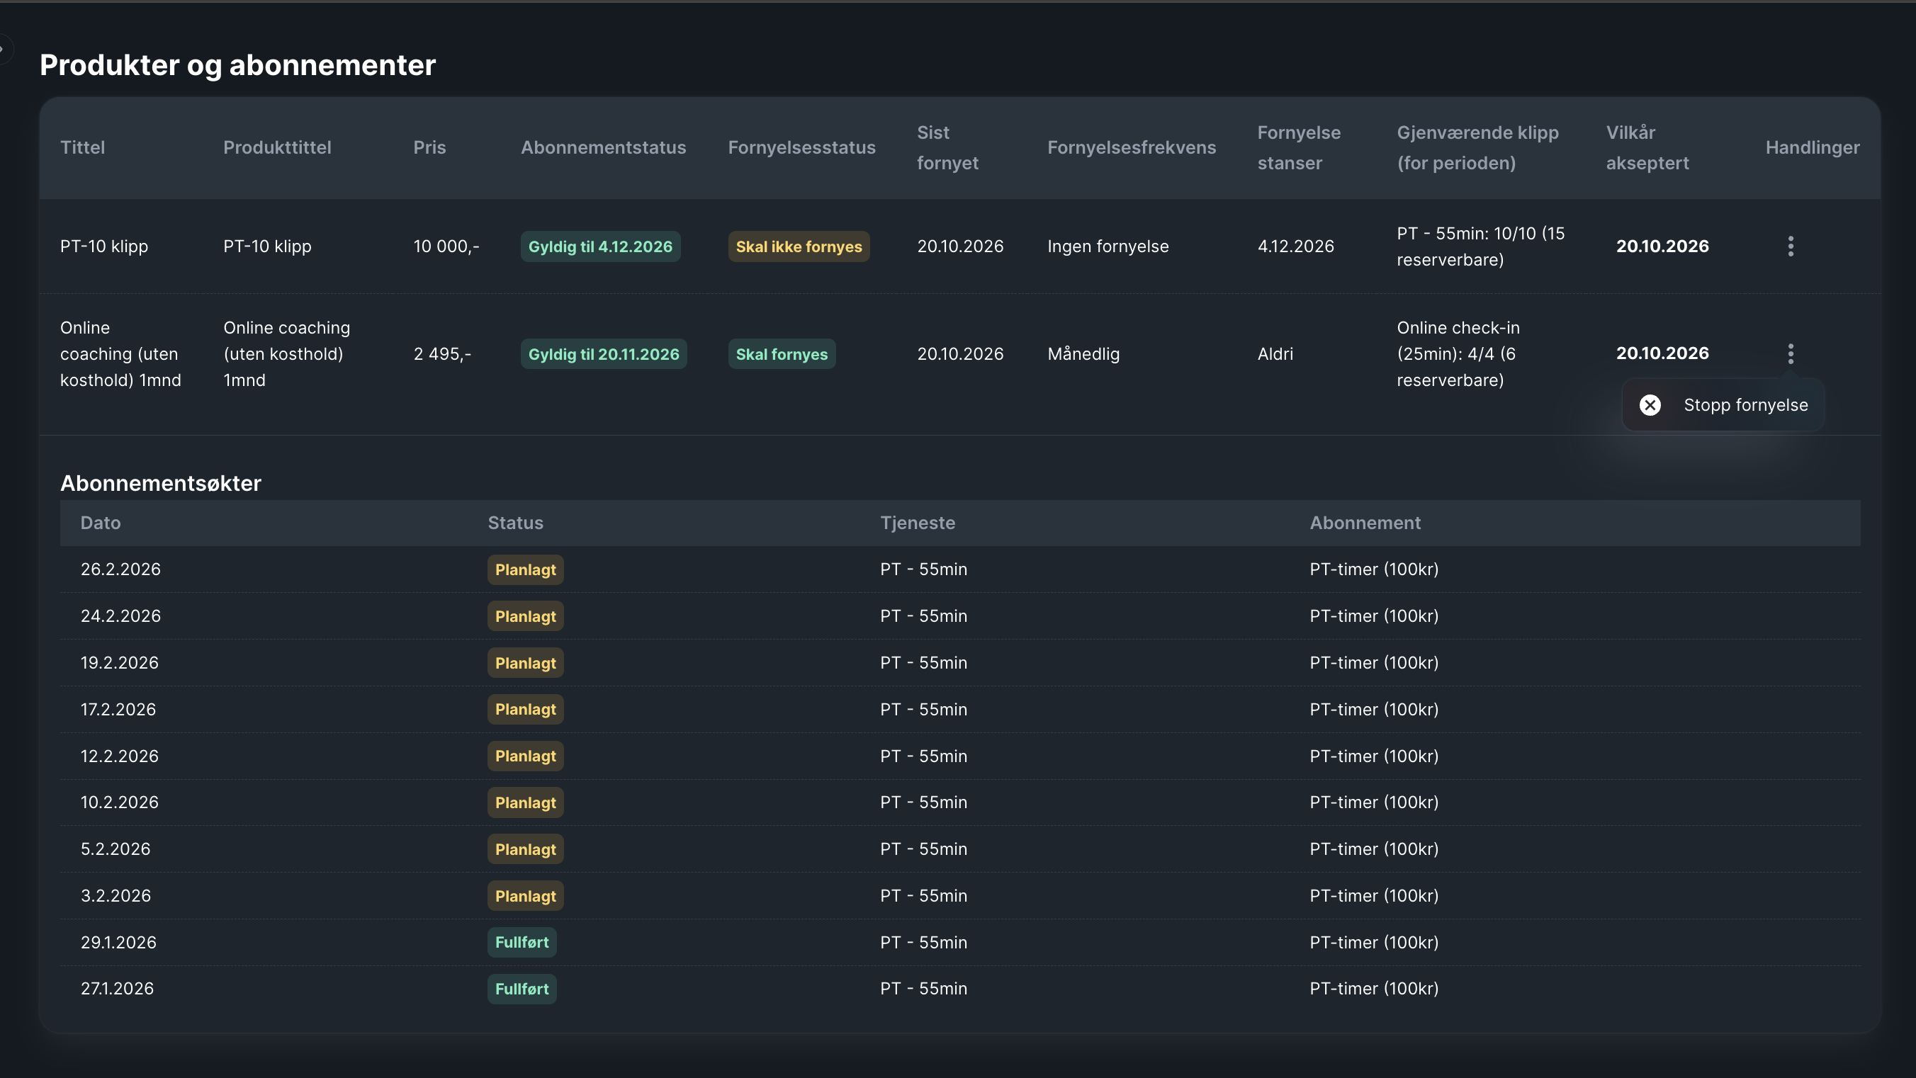The image size is (1916, 1078).
Task: Click the Abonnementstatus column header
Action: click(603, 147)
